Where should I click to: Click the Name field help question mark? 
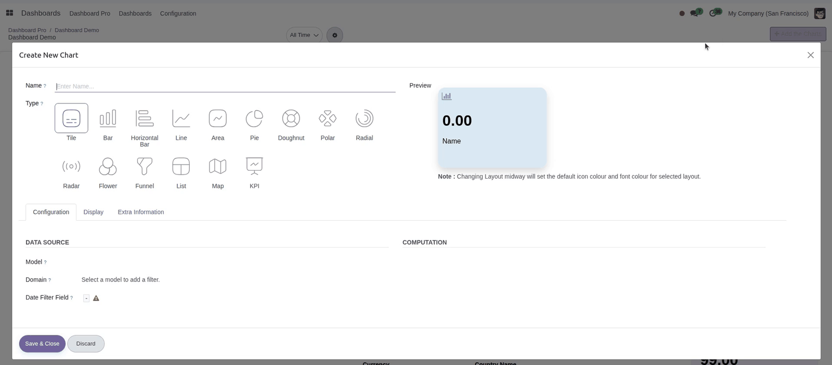pyautogui.click(x=45, y=86)
